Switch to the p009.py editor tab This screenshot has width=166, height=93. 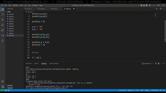click(x=55, y=9)
